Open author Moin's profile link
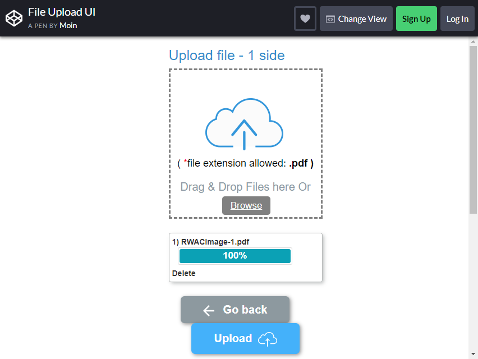Image resolution: width=478 pixels, height=359 pixels. pyautogui.click(x=68, y=26)
